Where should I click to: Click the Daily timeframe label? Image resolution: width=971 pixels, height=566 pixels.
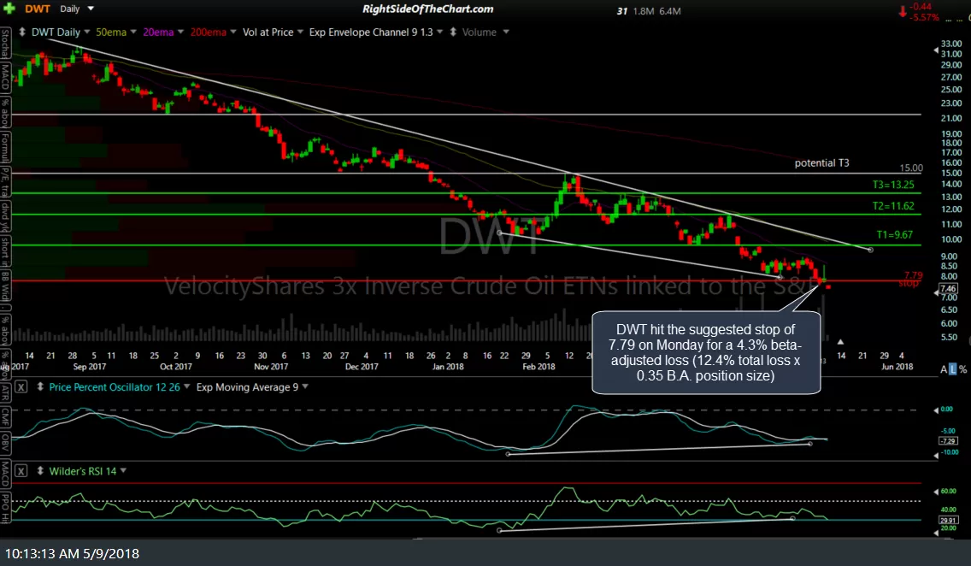70,9
